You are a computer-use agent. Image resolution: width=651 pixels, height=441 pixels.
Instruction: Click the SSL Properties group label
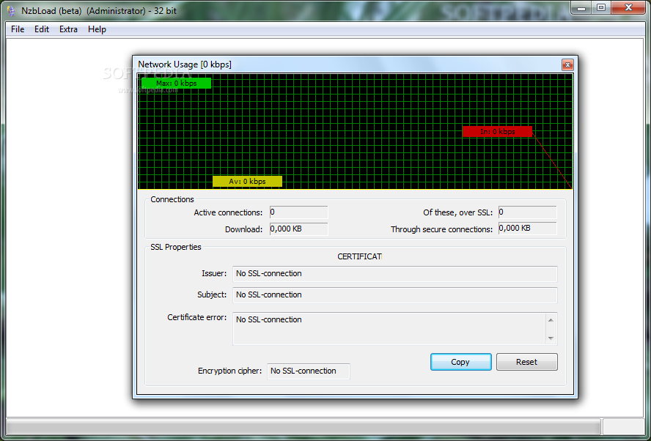[176, 247]
